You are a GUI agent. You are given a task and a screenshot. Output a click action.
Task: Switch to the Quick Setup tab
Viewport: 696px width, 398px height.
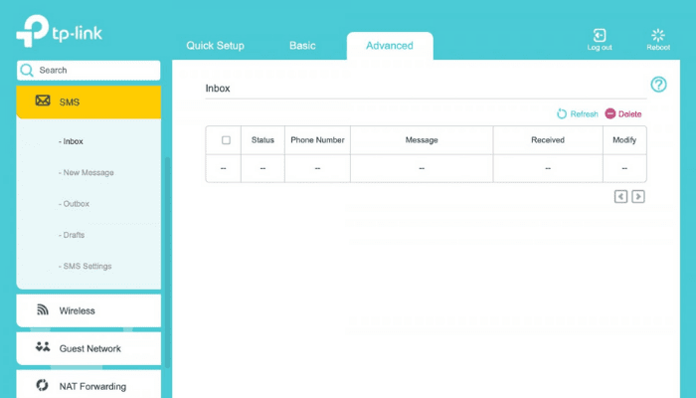(215, 46)
